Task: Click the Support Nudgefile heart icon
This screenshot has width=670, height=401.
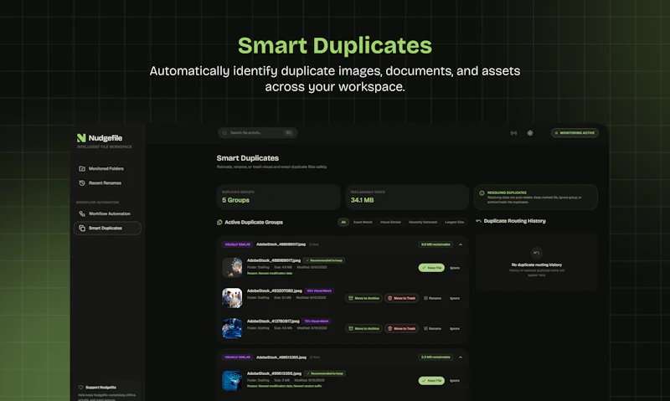Action: (80, 388)
